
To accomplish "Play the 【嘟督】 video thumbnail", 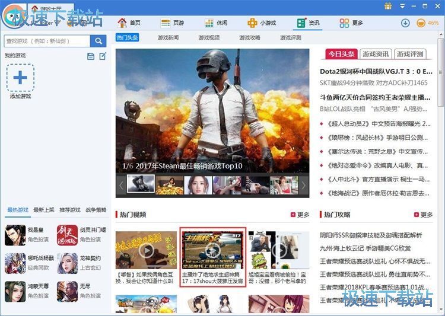I will [146, 250].
